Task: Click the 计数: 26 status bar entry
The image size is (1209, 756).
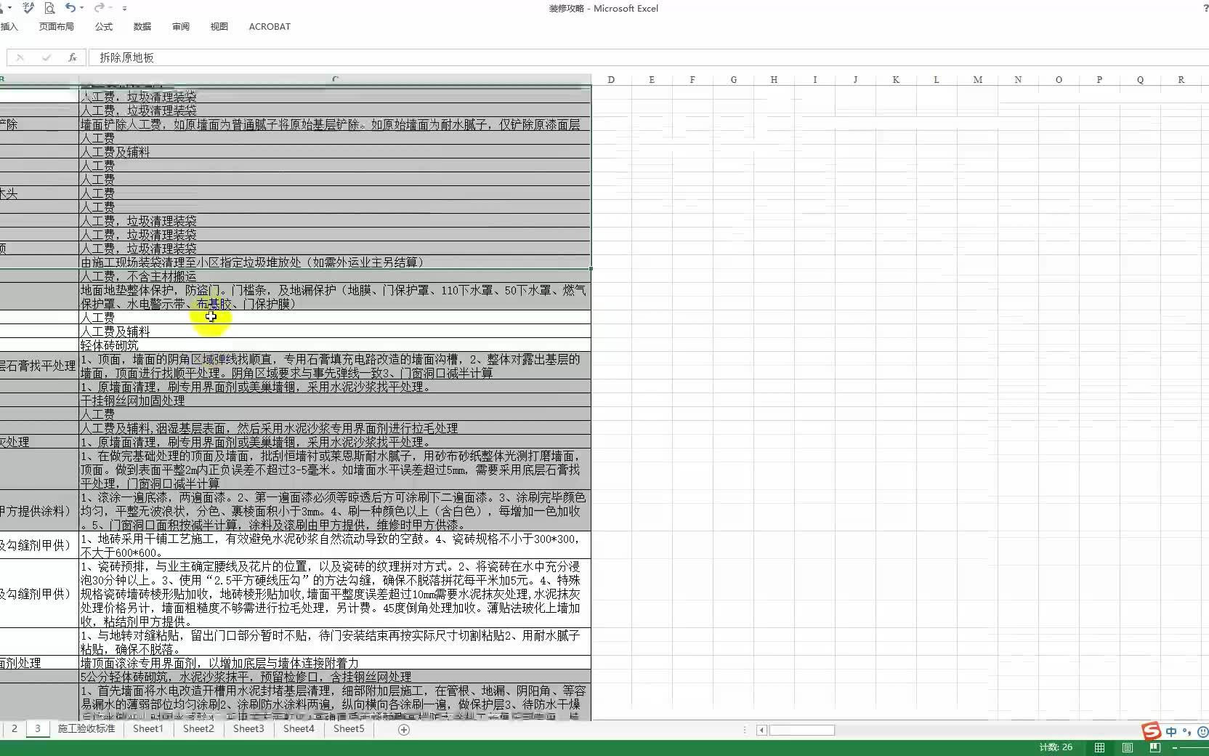Action: pos(1056,747)
